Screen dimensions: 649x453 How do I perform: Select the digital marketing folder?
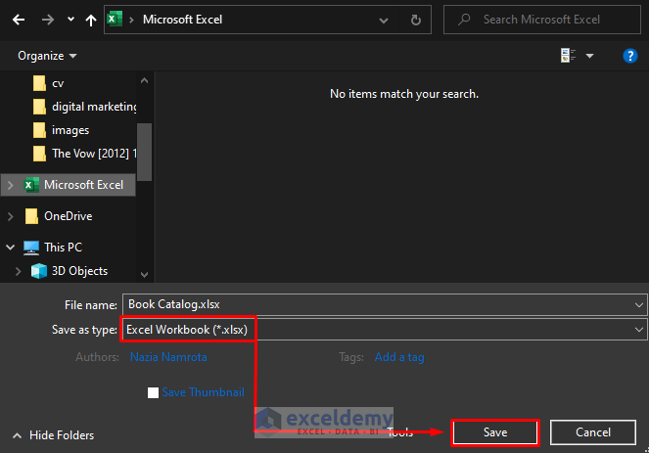(x=94, y=107)
